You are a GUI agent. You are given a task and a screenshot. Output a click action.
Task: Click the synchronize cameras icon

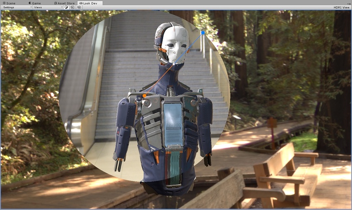point(72,7)
